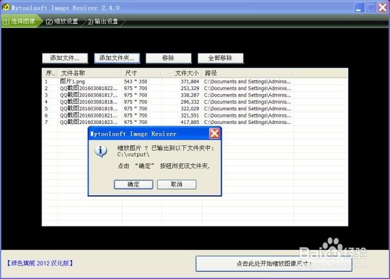The width and height of the screenshot is (390, 279).
Task: Click the 添加文件夹... button
Action: point(117,58)
